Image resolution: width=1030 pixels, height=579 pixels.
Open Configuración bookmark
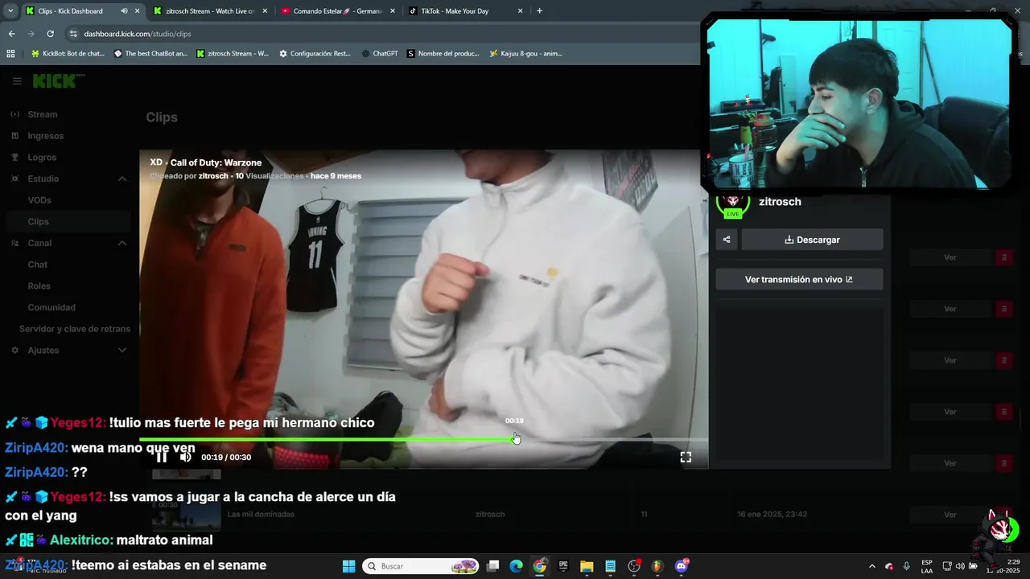315,54
